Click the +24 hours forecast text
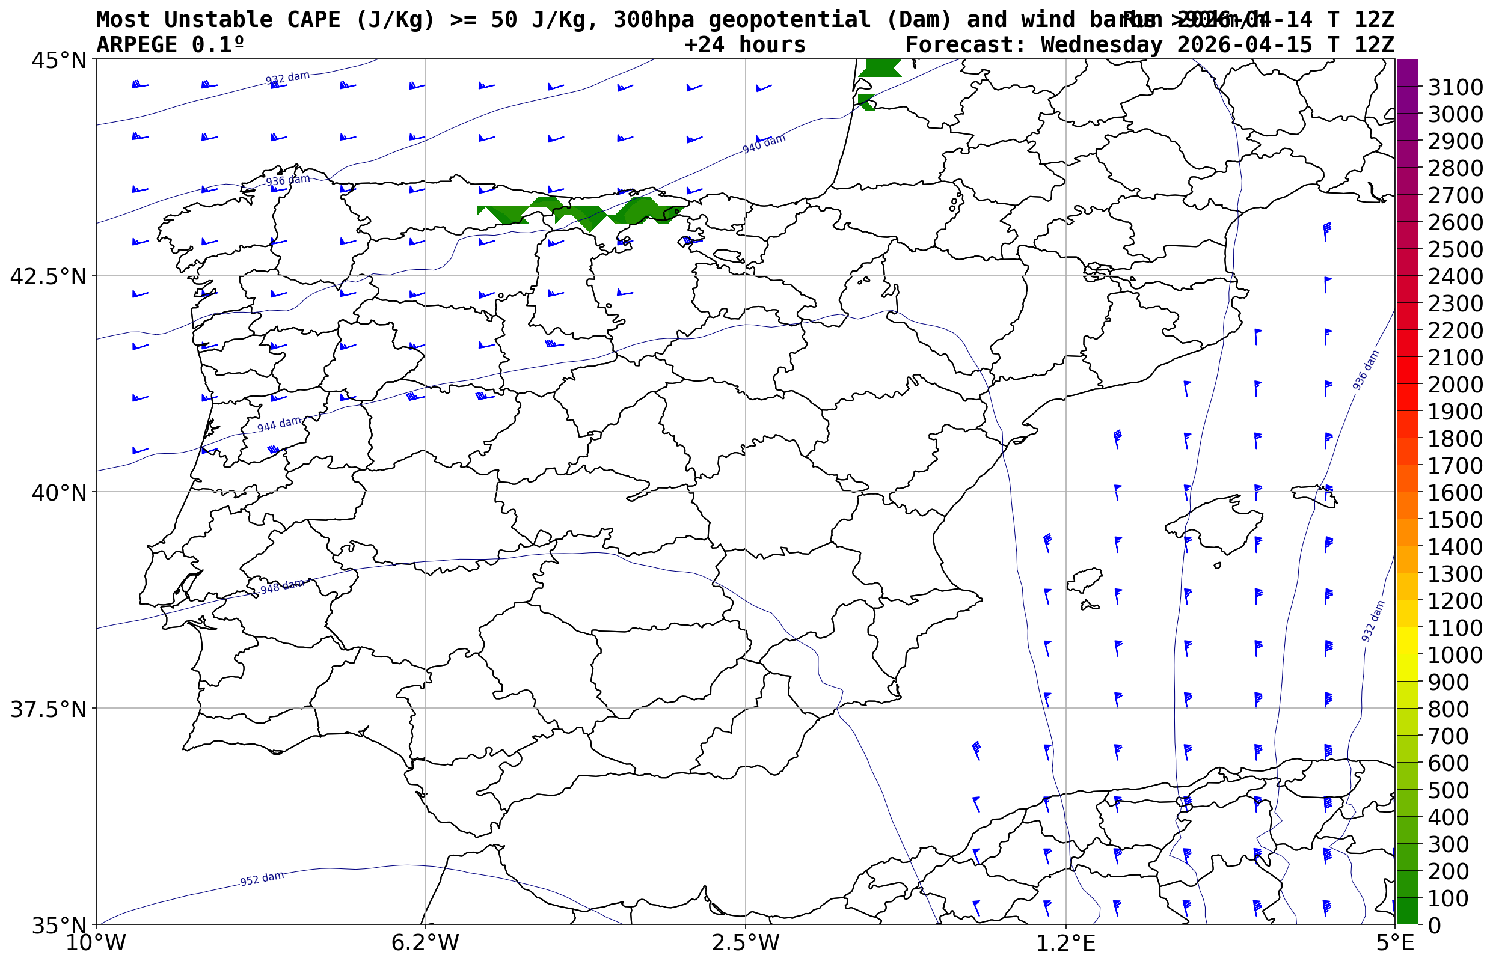 [x=744, y=45]
